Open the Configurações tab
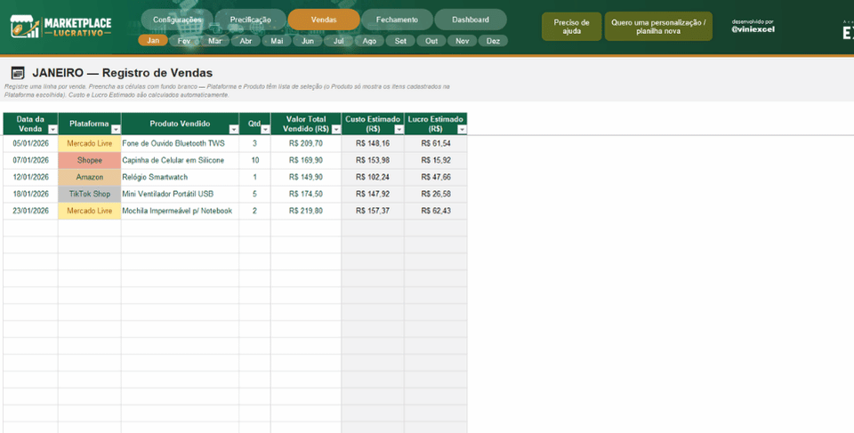This screenshot has width=854, height=433. pyautogui.click(x=177, y=20)
